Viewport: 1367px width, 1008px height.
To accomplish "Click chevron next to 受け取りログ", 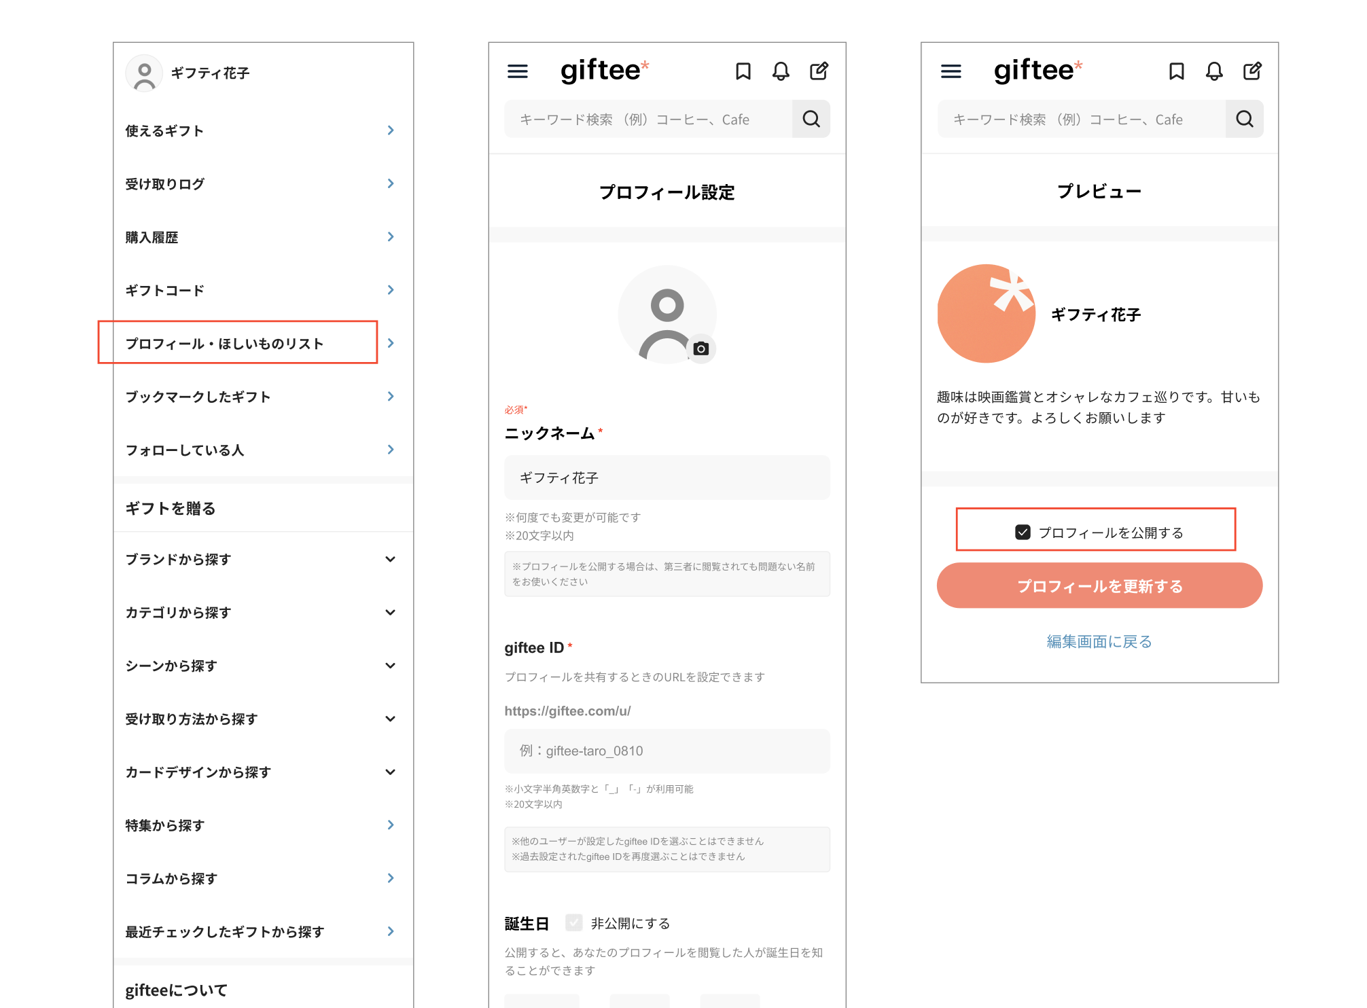I will [x=391, y=183].
